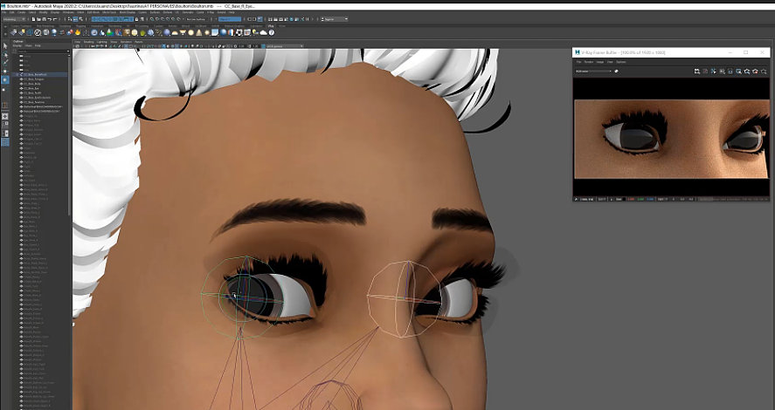
Task: Activate the highlighted Rotate tool
Action: 5,80
